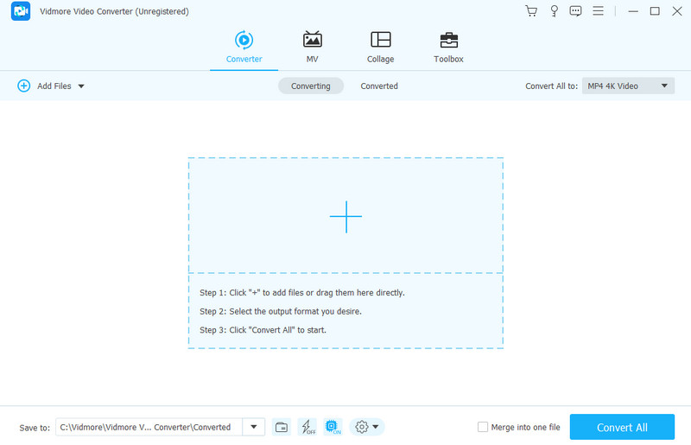Image resolution: width=691 pixels, height=445 pixels.
Task: Enable Merge into one file checkbox
Action: pos(483,427)
